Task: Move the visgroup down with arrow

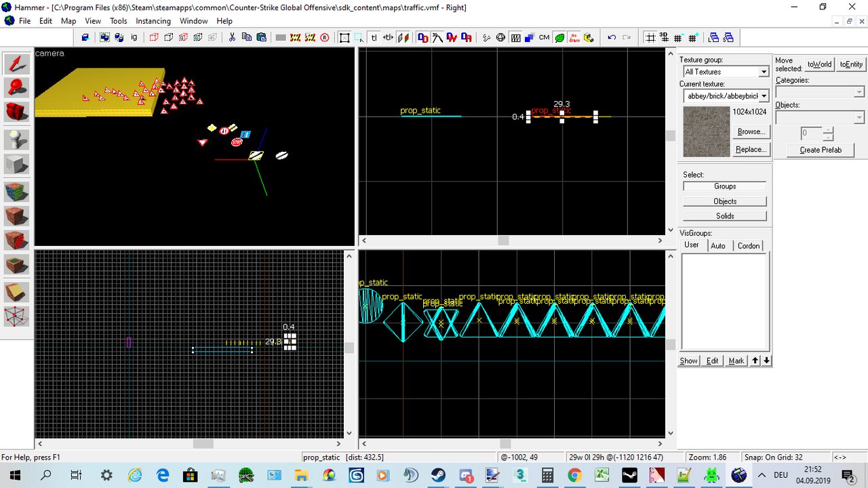Action: pyautogui.click(x=766, y=361)
